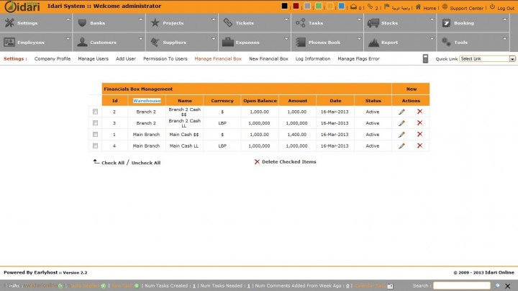Edit Main Cash $$ with pencil icon
Viewport: 518px width, 291px height.
pyautogui.click(x=401, y=135)
